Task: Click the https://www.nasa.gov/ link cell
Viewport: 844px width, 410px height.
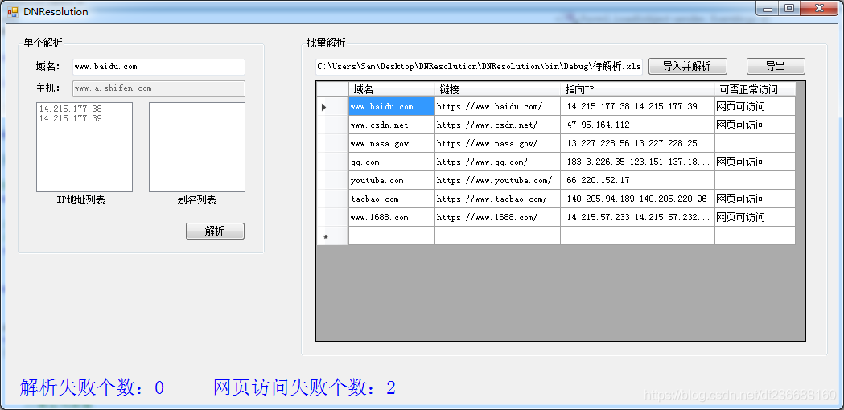Action: 497,144
